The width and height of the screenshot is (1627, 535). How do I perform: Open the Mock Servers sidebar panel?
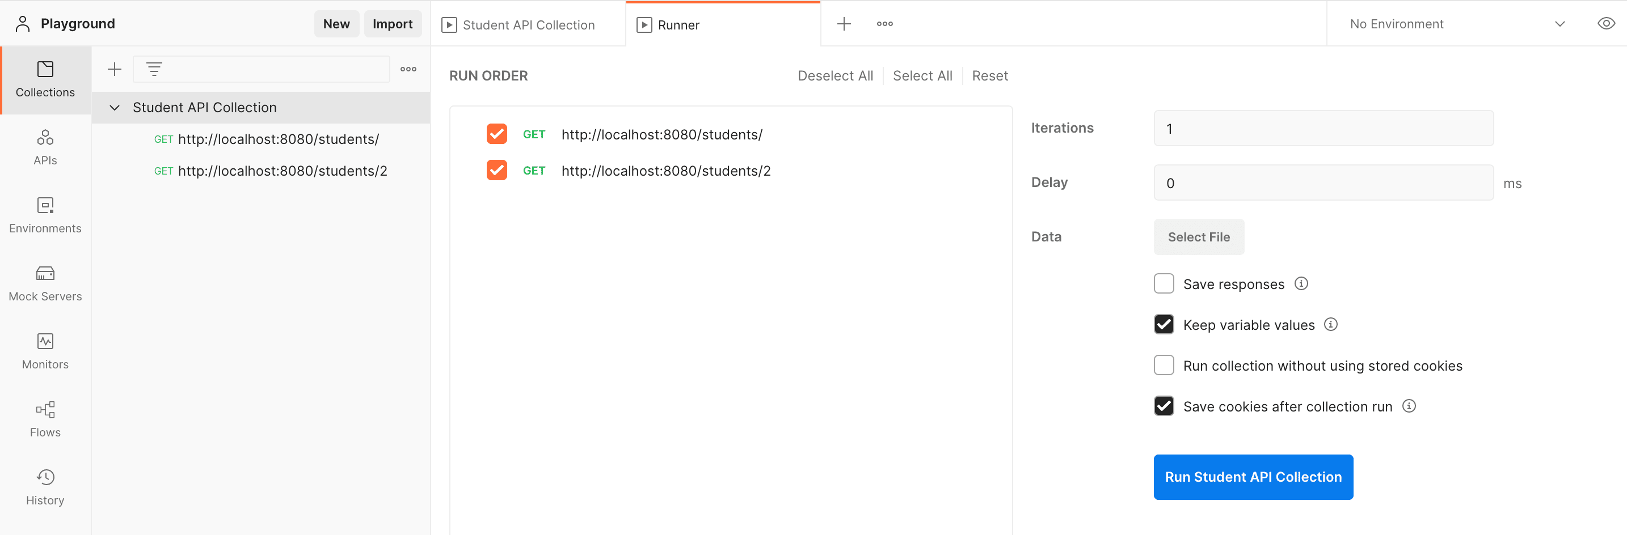coord(45,284)
